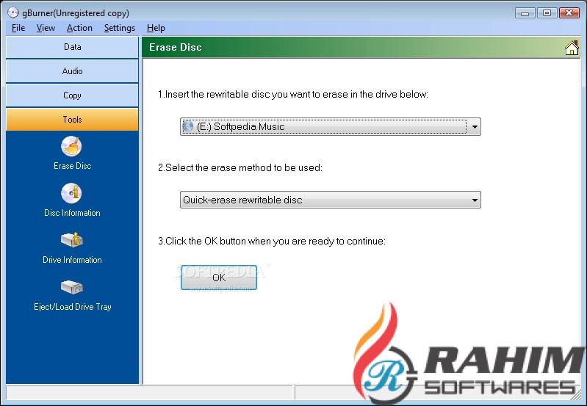Click OK button to start erasing
This screenshot has width=587, height=406.
[x=219, y=278]
